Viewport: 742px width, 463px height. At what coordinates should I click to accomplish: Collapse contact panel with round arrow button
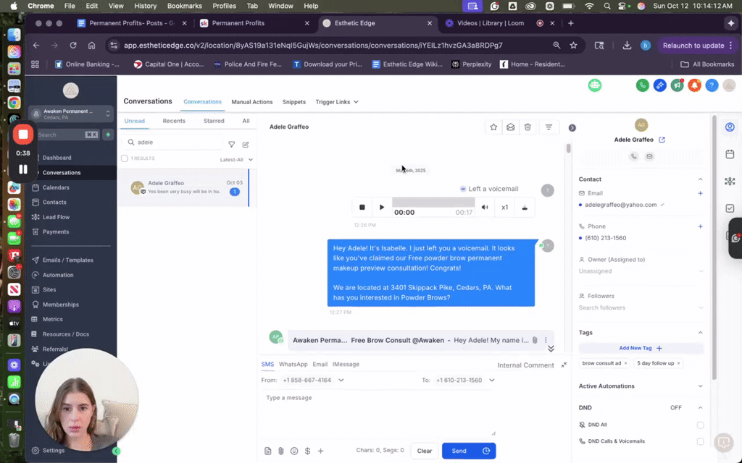tap(572, 127)
